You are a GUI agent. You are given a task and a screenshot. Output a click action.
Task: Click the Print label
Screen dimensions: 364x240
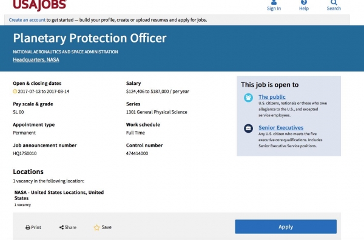[36, 227]
